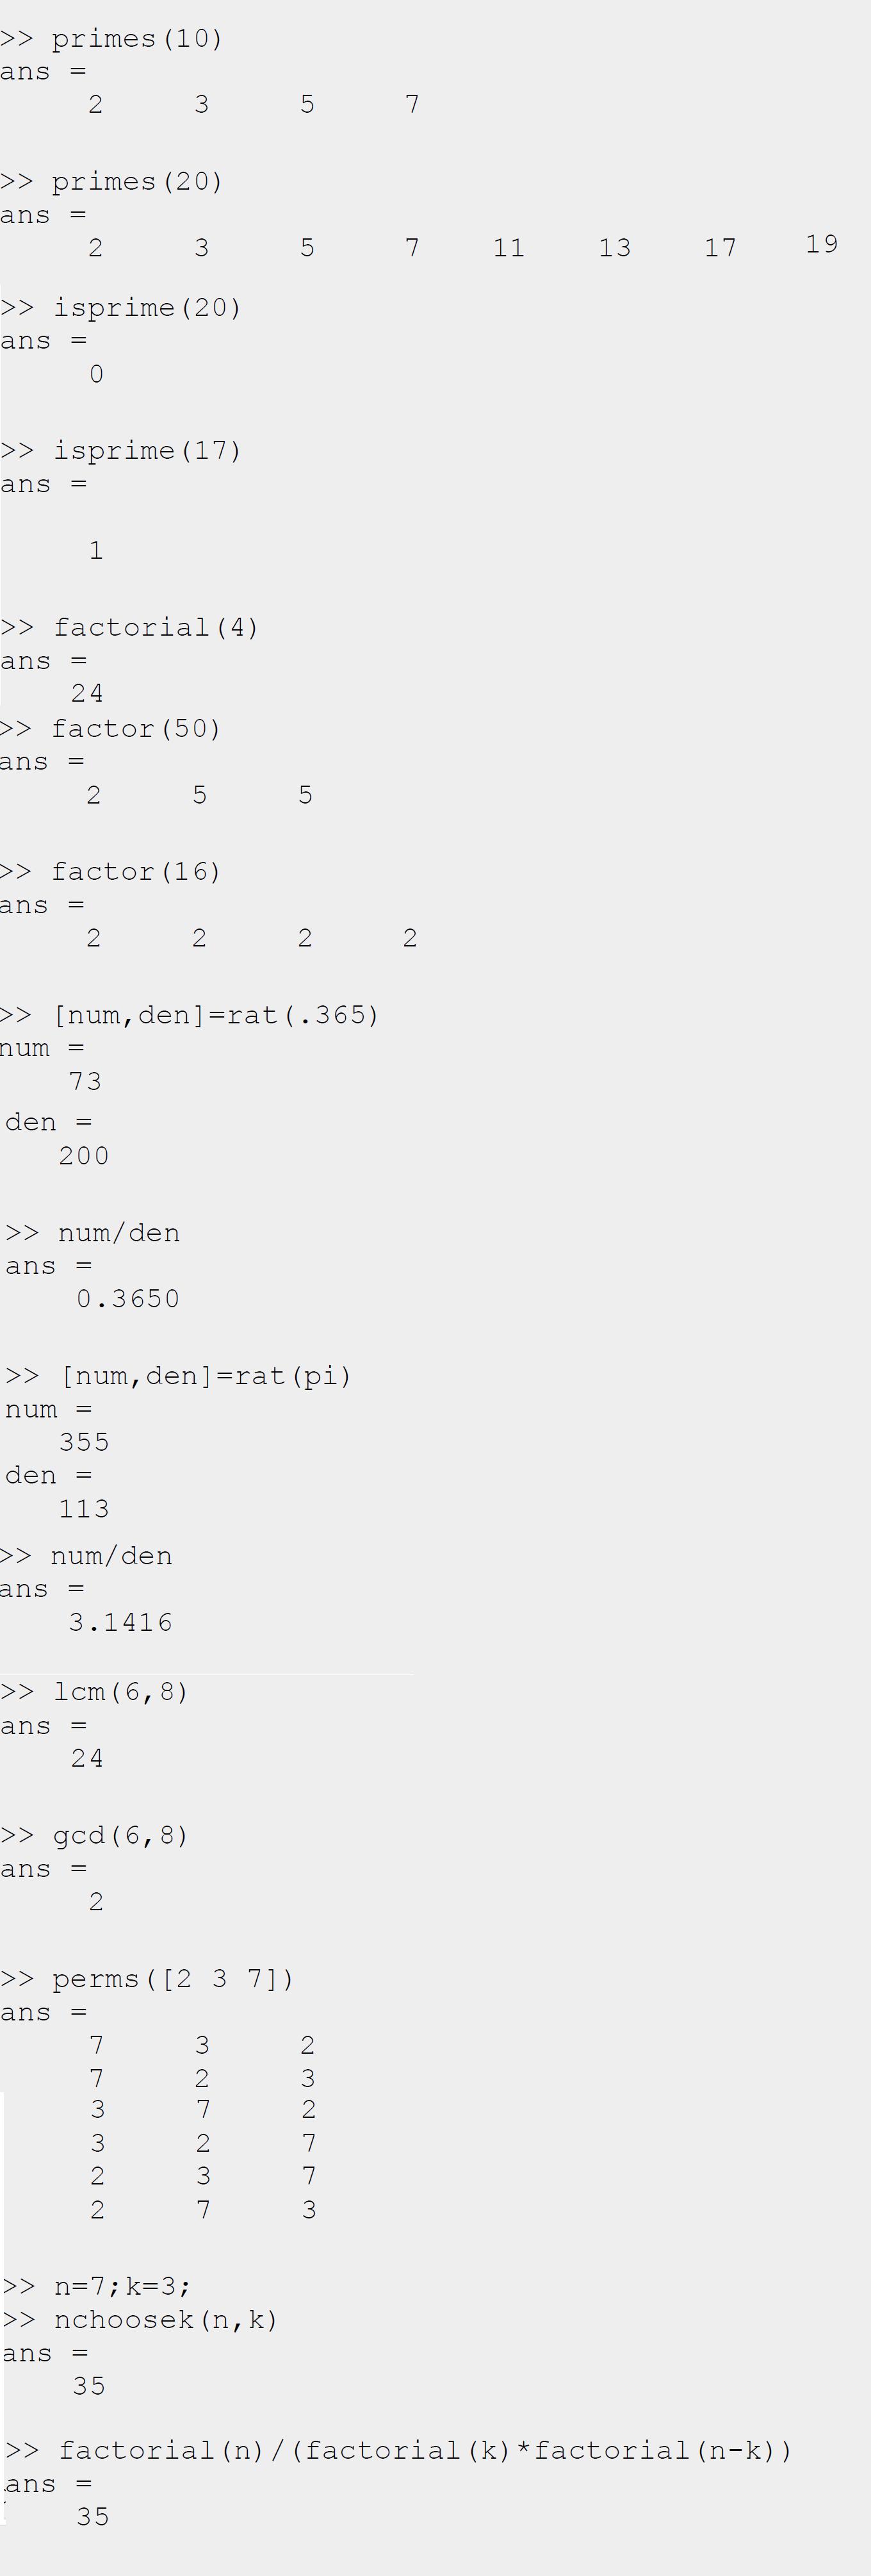Click the output value 0.3650
The image size is (871, 2576).
click(128, 1299)
